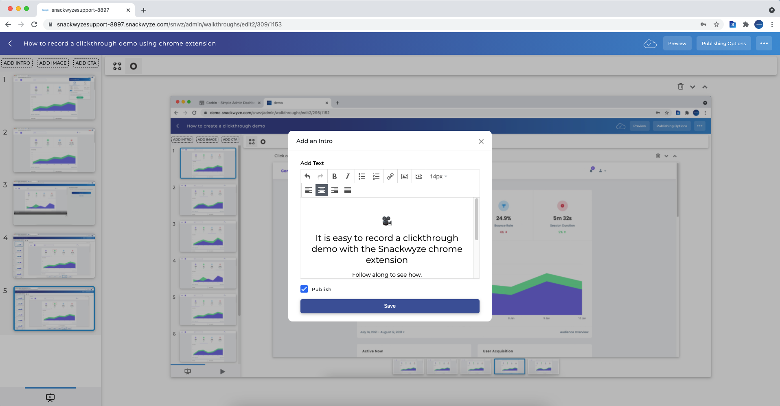Open Publishing Options
780x406 pixels.
(x=724, y=43)
